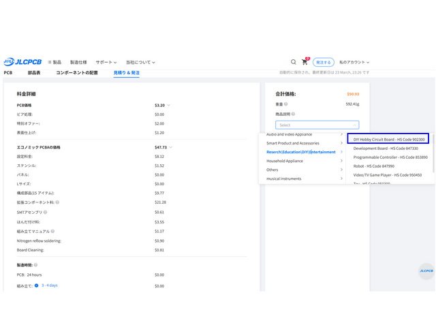Select Programmable Controller HS Code option
Image resolution: width=436 pixels, height=327 pixels.
click(390, 157)
